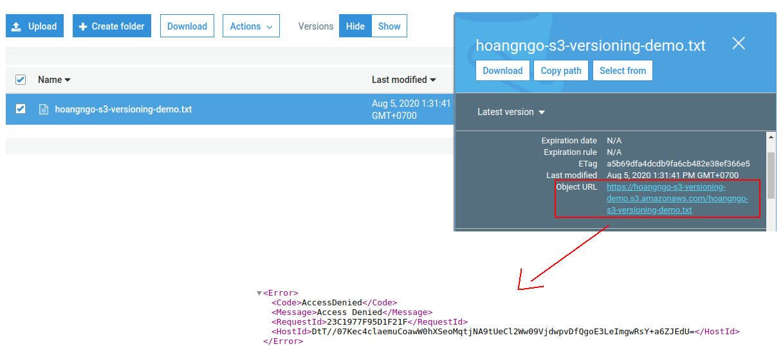The image size is (783, 360).
Task: Click the HostId value in the XML error
Action: pos(502,332)
